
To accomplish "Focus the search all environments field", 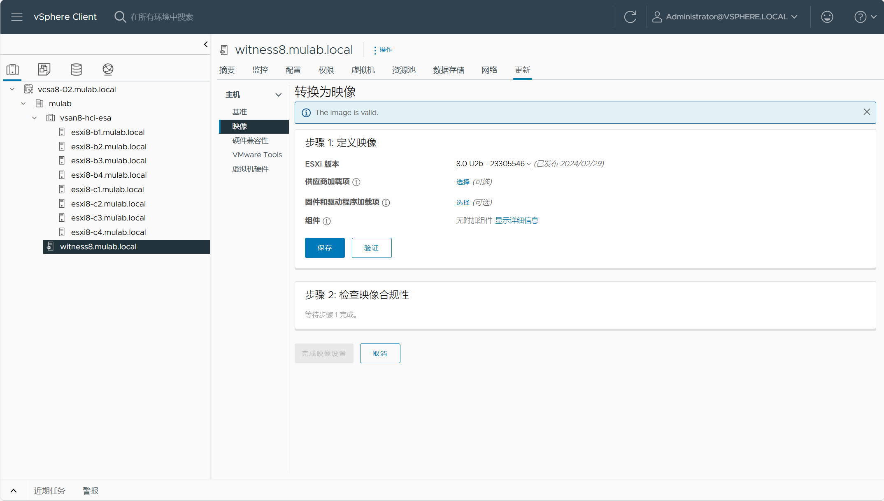I will (162, 17).
